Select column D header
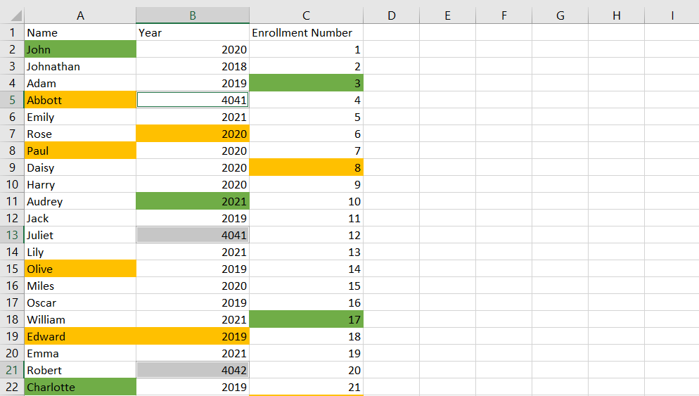The image size is (699, 396). tap(392, 15)
